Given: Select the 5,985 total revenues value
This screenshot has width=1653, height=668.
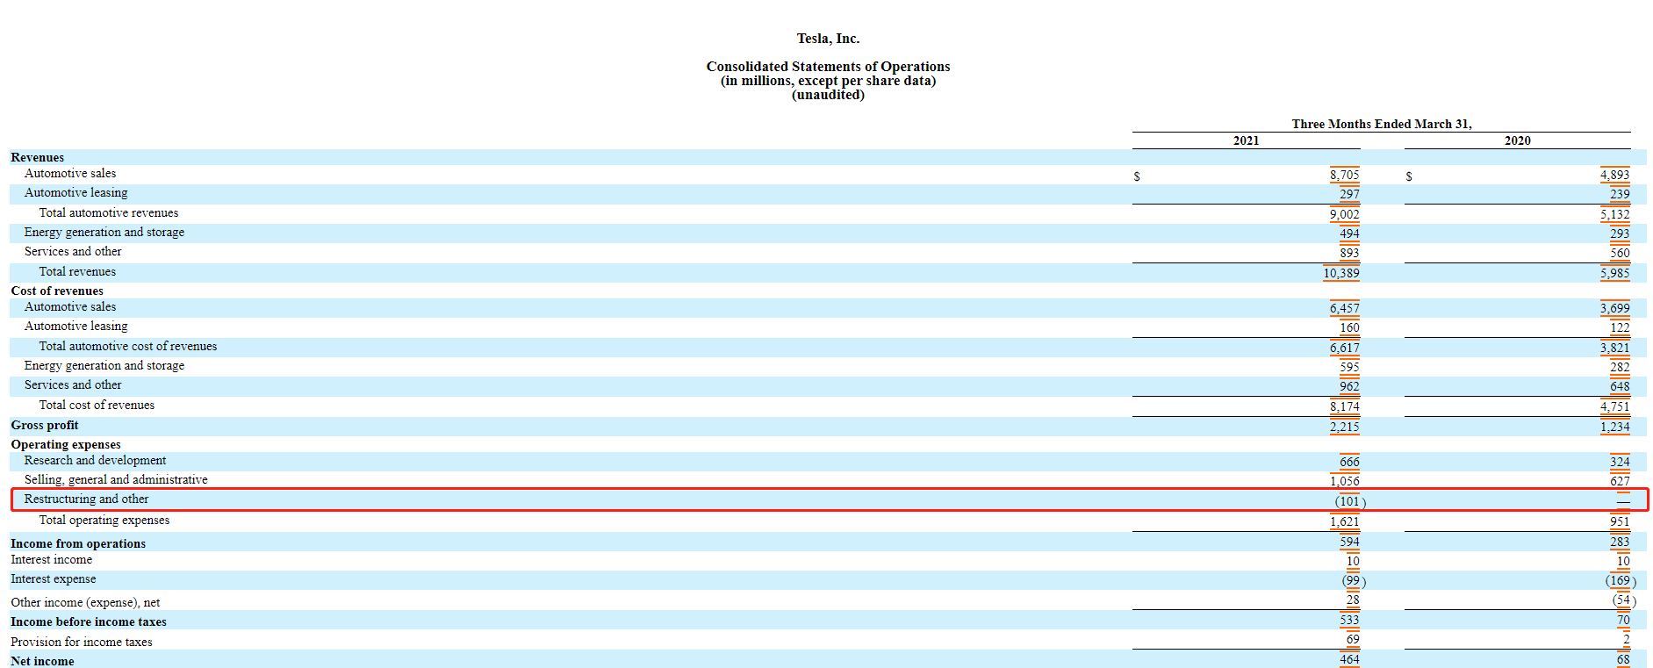Looking at the screenshot, I should [x=1614, y=273].
